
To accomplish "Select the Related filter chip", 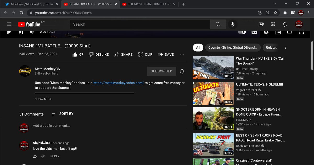I will (x=271, y=47).
